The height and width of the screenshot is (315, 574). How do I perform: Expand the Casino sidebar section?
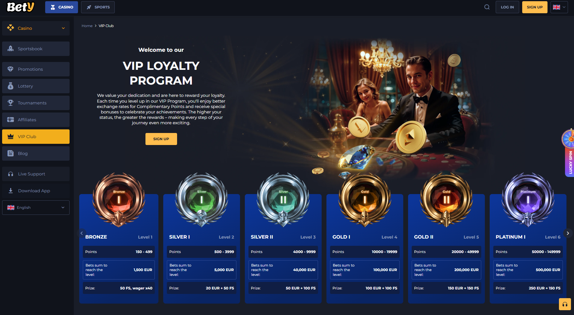(x=36, y=28)
